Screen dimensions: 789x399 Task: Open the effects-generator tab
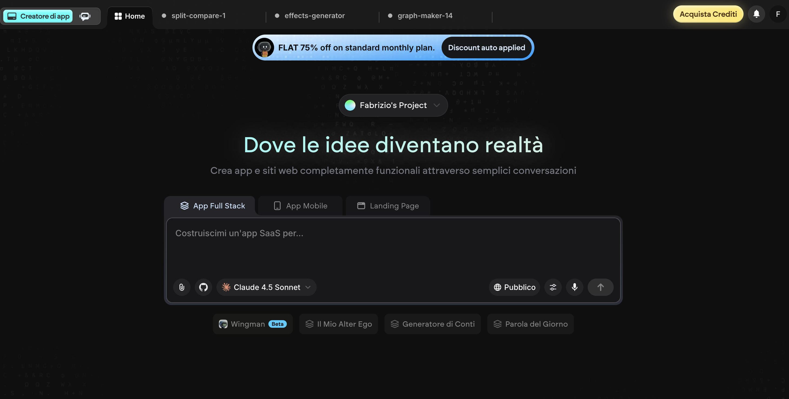click(x=314, y=16)
